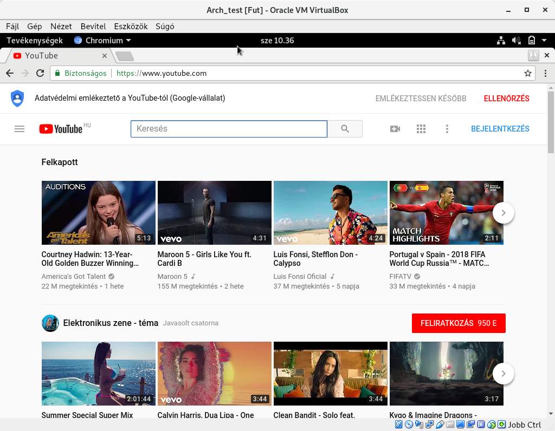Click the page vertical scrollbar thumb
Image resolution: width=555 pixels, height=431 pixels.
[x=551, y=122]
